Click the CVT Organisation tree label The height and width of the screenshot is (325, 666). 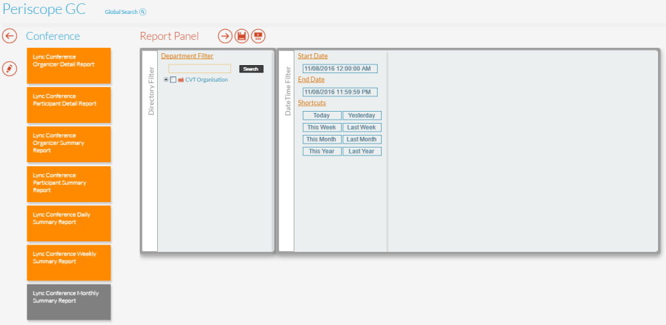coord(206,80)
